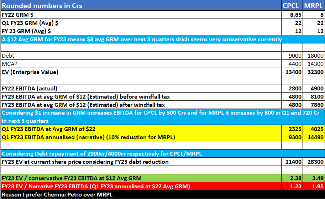Select MRPL value 8 for FY22 GRM
Screen dimensions: 325x199
point(314,15)
